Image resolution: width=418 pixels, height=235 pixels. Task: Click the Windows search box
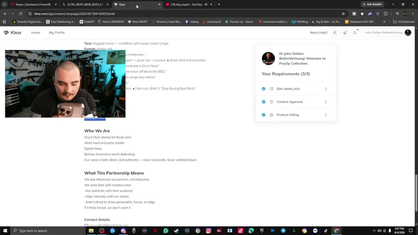48,231
